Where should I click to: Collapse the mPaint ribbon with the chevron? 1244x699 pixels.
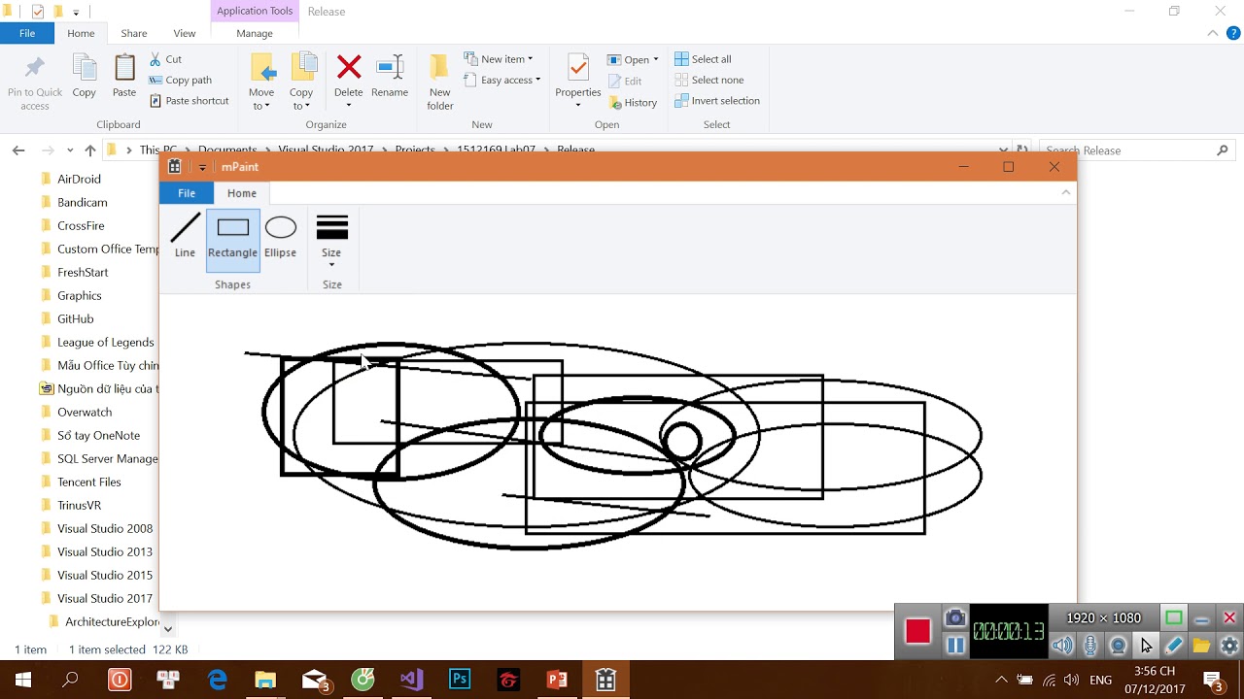(x=1066, y=192)
